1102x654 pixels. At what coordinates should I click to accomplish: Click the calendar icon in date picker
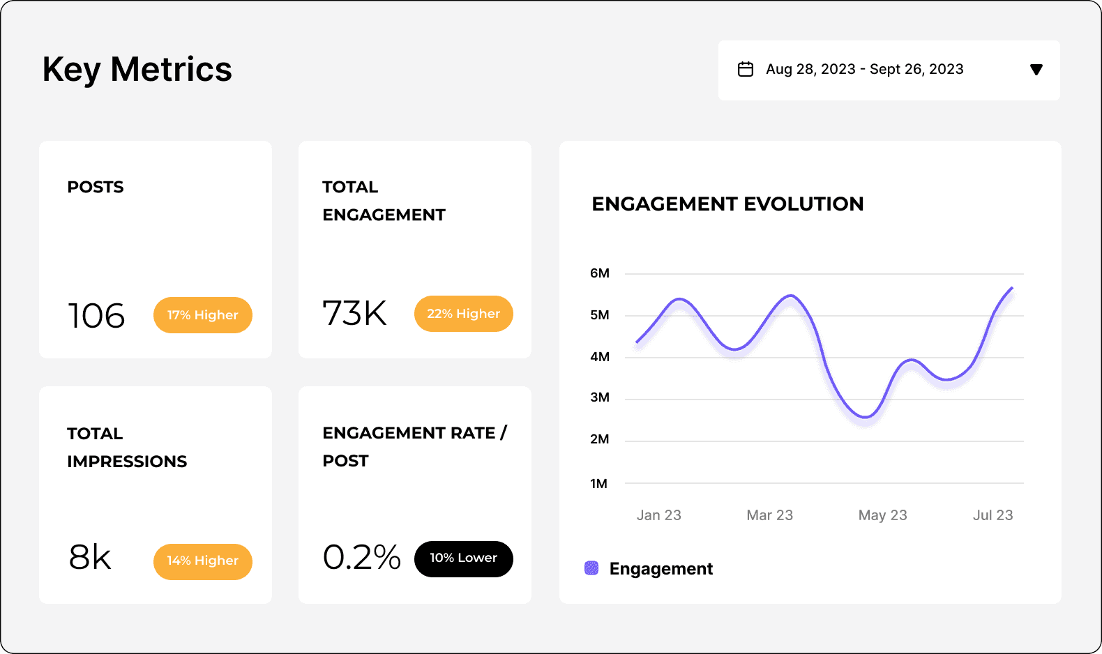tap(746, 70)
